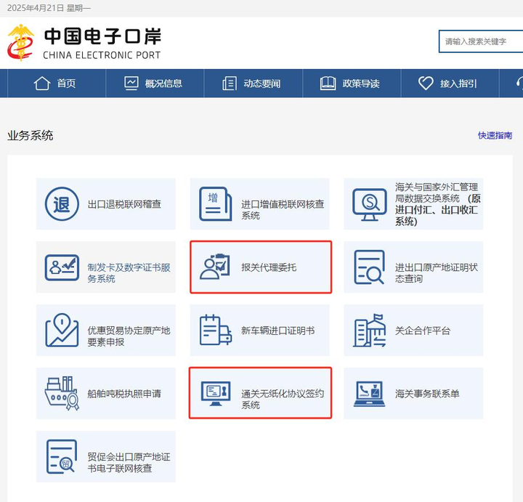This screenshot has width=523, height=502.
Task: Click the laptop phone icon for 海关事务联系单
Action: click(x=369, y=394)
